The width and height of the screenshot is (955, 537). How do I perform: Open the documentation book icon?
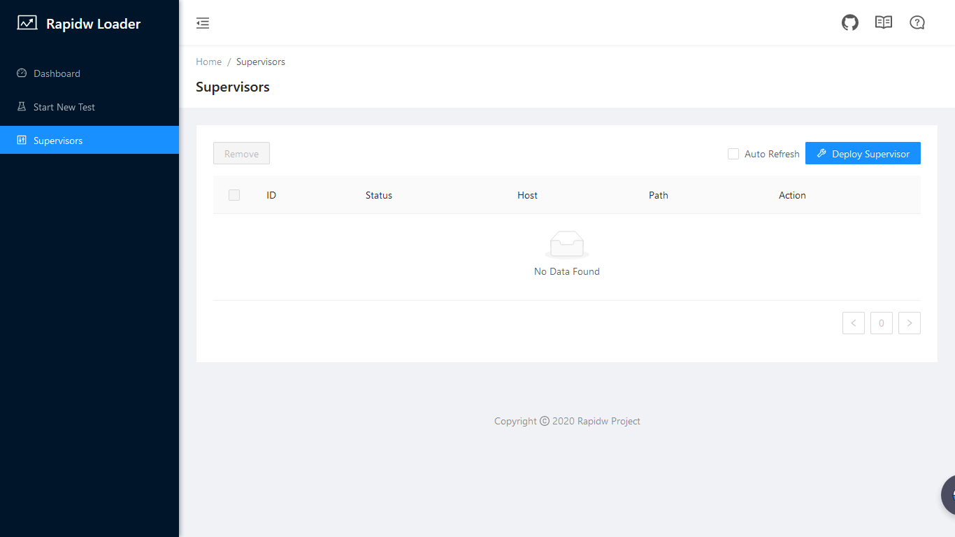(884, 22)
